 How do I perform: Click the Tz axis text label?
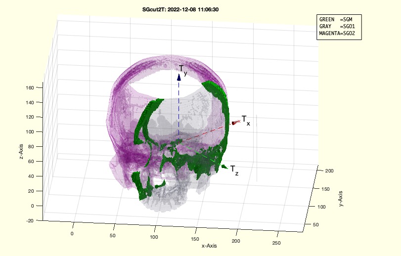click(x=234, y=170)
